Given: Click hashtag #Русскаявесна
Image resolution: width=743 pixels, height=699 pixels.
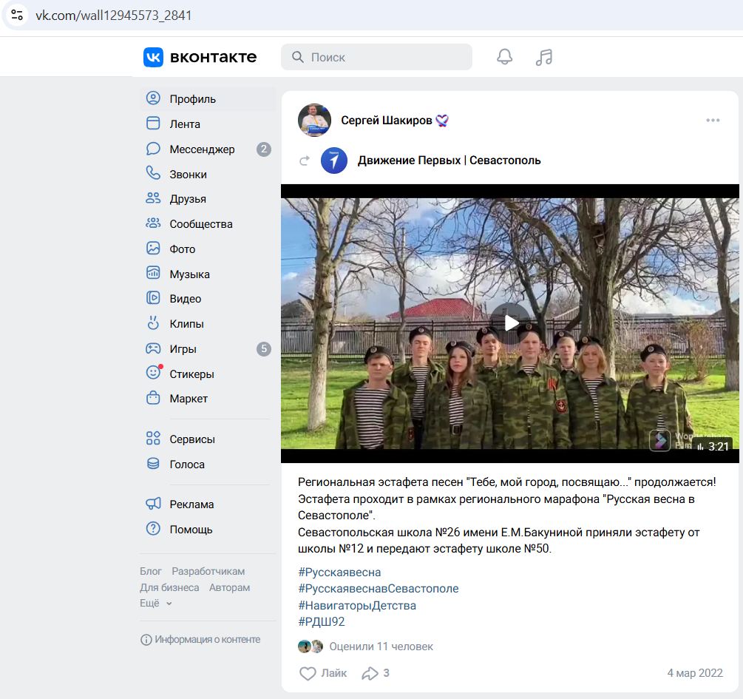Looking at the screenshot, I should point(339,573).
